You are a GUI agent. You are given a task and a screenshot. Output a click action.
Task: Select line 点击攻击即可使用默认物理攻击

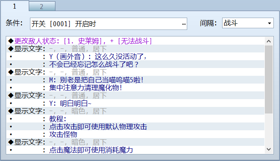[135, 127]
